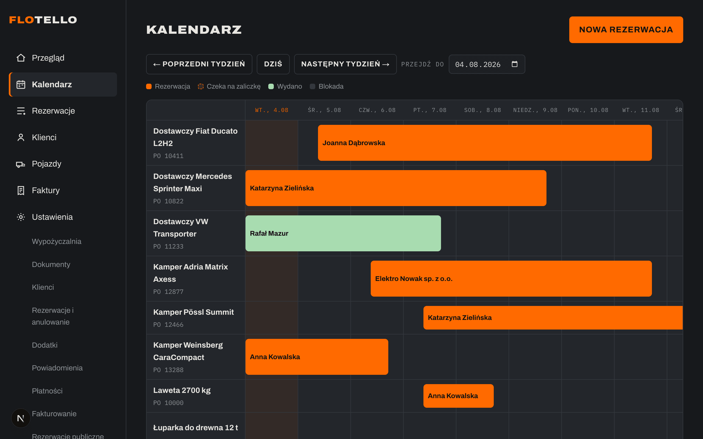Viewport: 703px width, 439px height.
Task: Select Laweta 2700 kg row
Action: click(196, 396)
